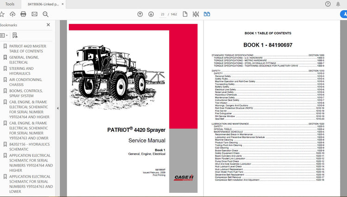Viewport: 347px width, 197px height.
Task: Click the sprayer illustration on cover page
Action: (118, 77)
